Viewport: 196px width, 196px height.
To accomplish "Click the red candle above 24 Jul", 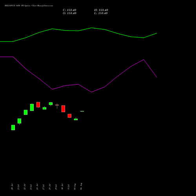I will [38, 105].
